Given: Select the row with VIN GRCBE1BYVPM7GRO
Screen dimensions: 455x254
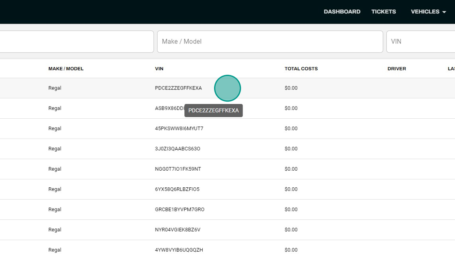Looking at the screenshot, I should click(x=227, y=209).
